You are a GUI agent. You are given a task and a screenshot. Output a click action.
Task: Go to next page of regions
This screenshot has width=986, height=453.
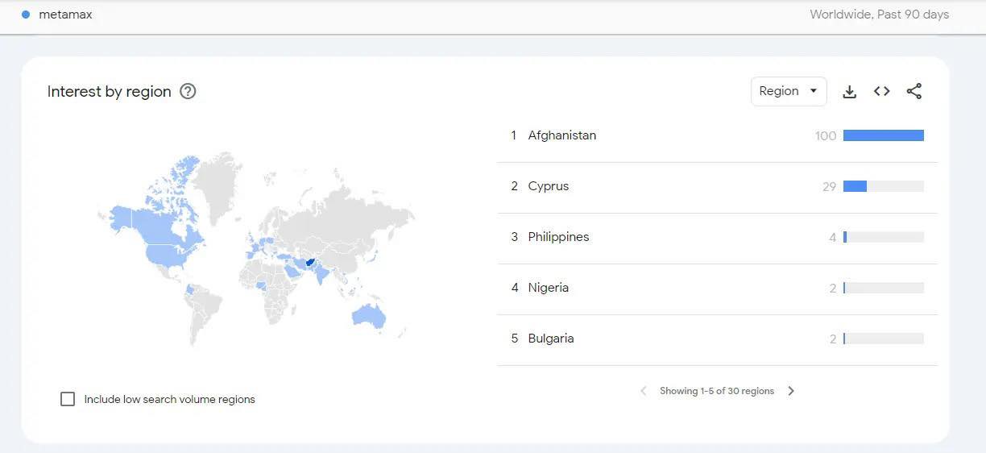point(791,391)
